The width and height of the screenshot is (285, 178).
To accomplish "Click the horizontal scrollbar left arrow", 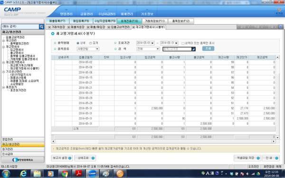I will [x=53, y=141].
